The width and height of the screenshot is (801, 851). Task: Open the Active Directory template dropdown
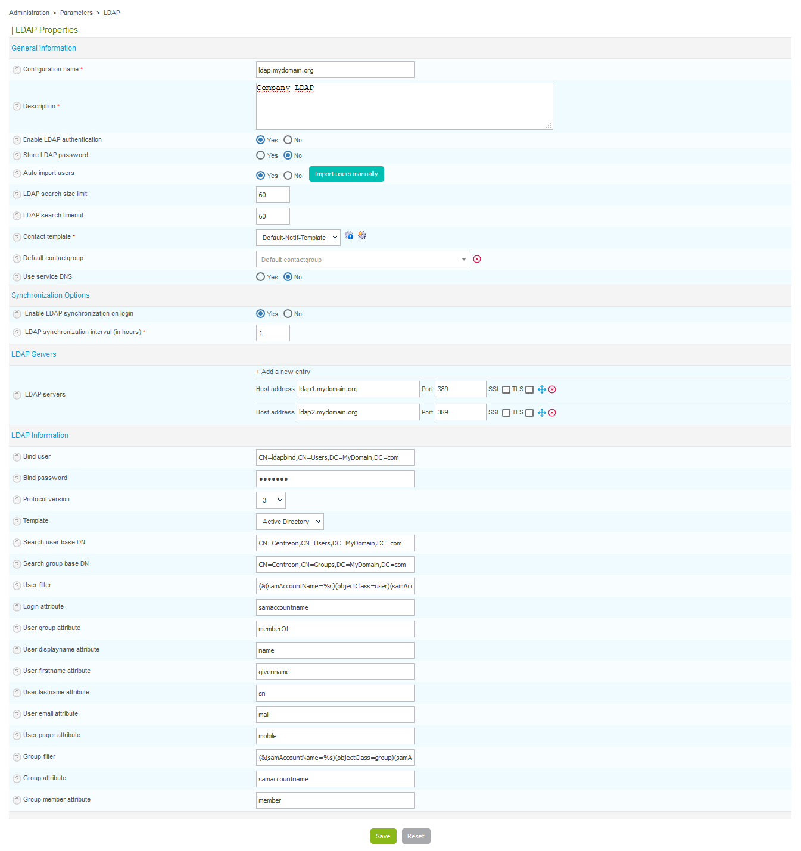point(290,522)
